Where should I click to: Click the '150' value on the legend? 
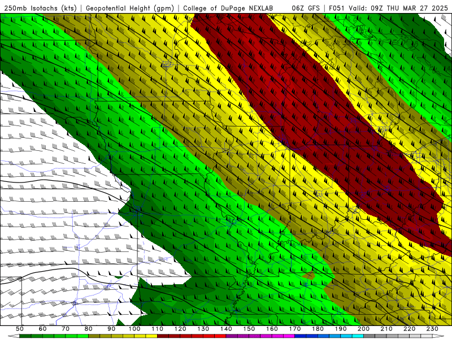249,329
